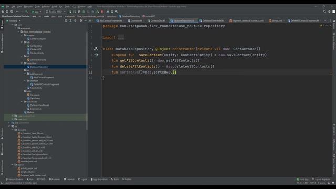Open the File menu

(x=8, y=7)
